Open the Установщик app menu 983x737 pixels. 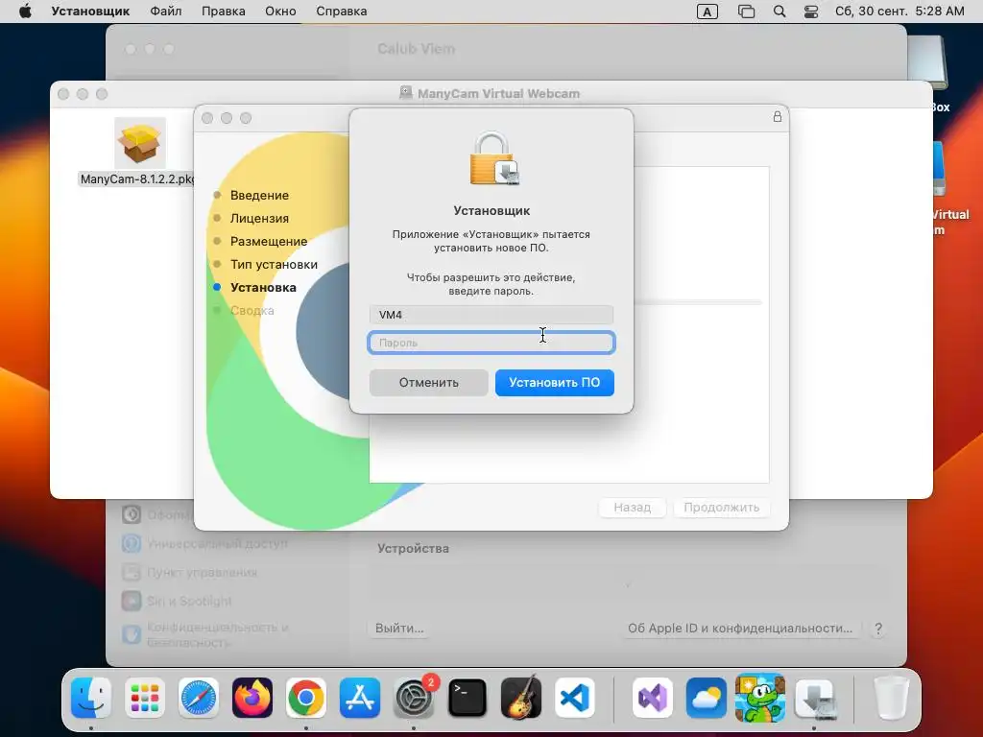(x=90, y=12)
